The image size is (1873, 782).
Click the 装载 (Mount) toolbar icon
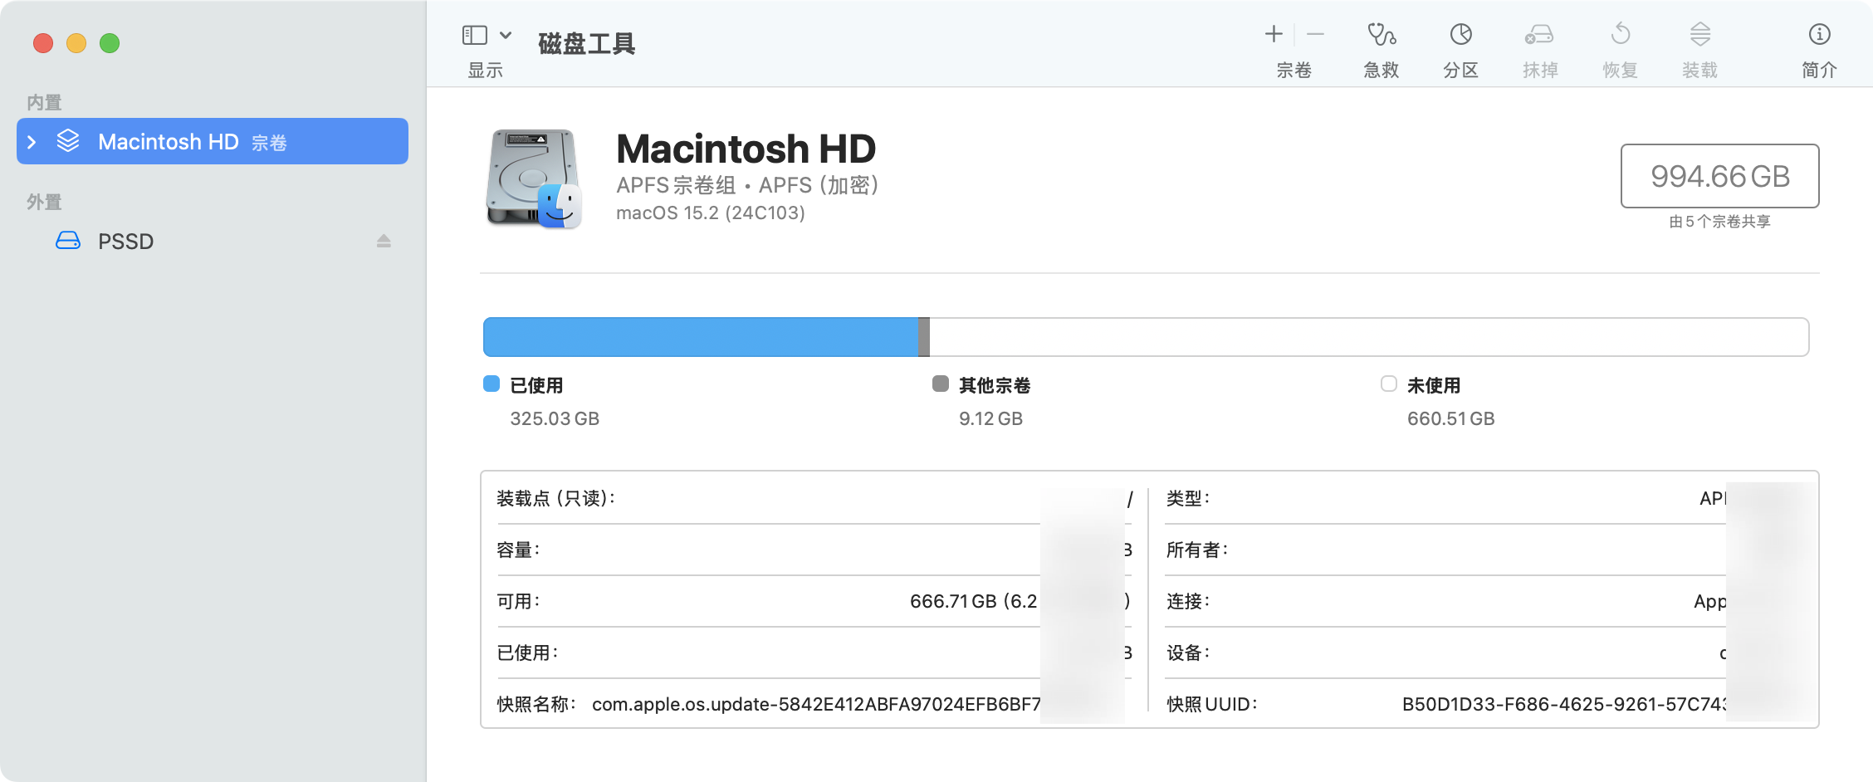pyautogui.click(x=1699, y=46)
